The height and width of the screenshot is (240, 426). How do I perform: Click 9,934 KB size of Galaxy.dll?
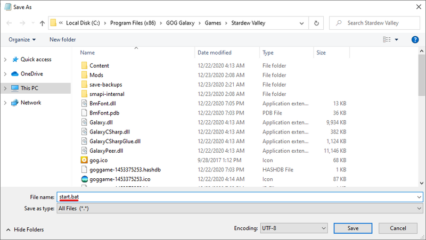336,122
